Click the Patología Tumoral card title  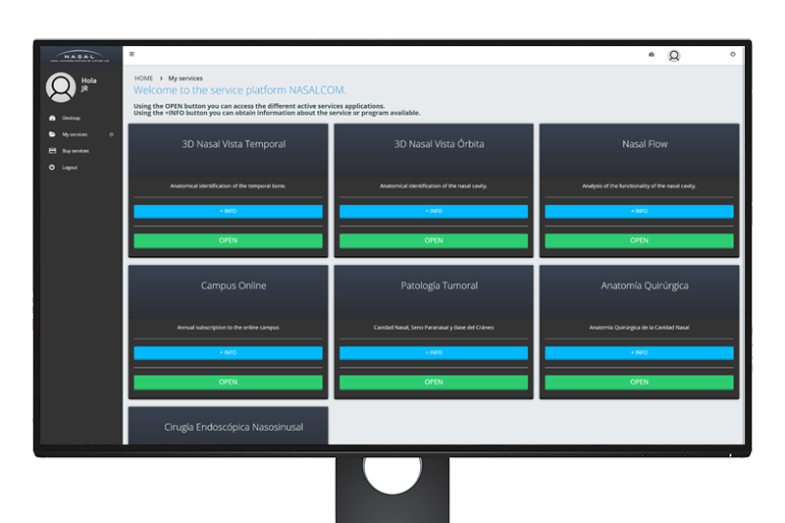tap(439, 286)
